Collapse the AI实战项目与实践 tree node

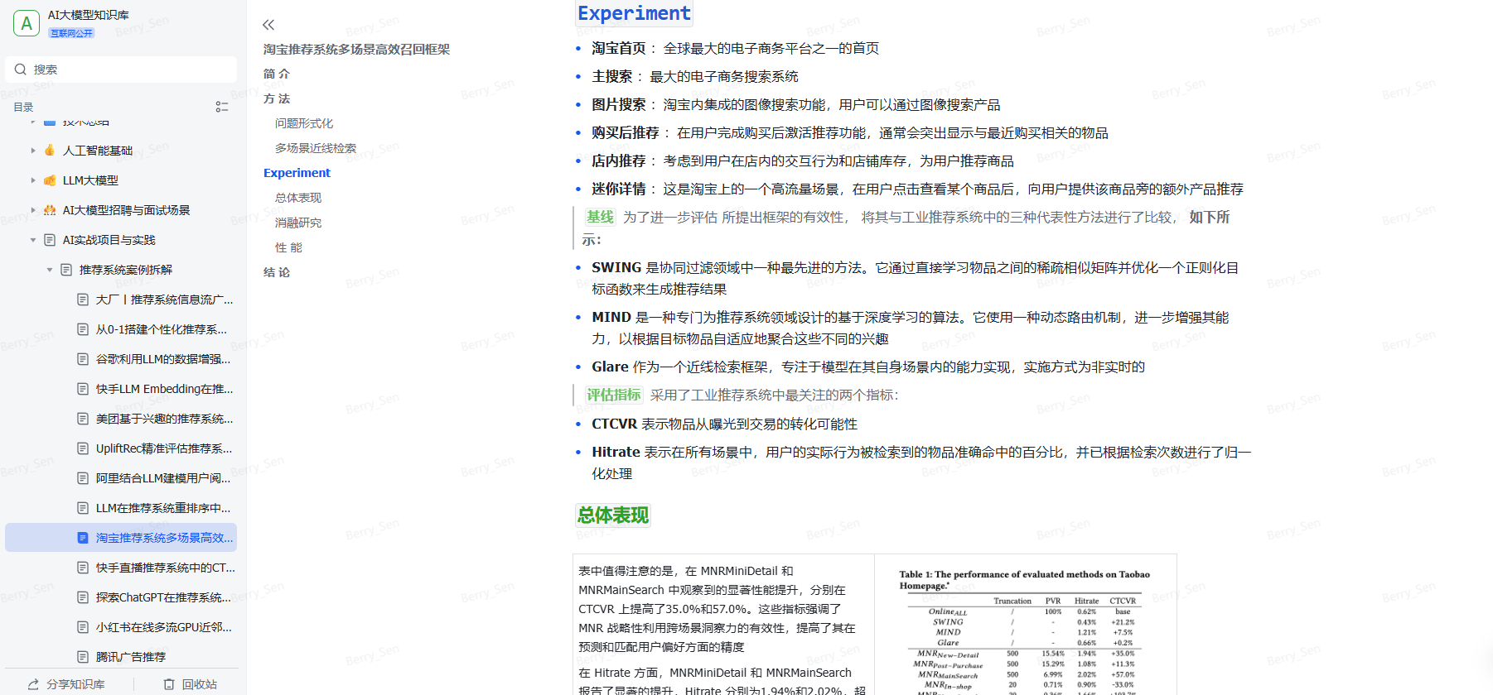pos(33,240)
